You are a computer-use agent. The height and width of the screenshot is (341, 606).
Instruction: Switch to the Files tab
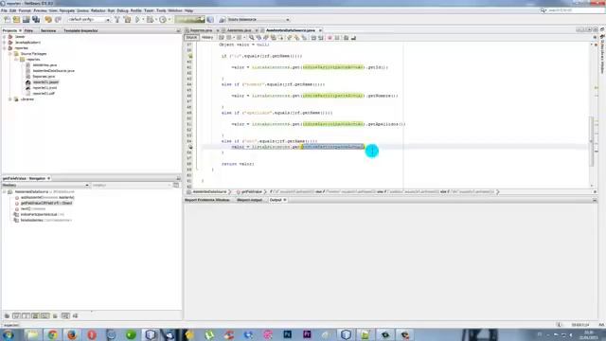pos(28,30)
